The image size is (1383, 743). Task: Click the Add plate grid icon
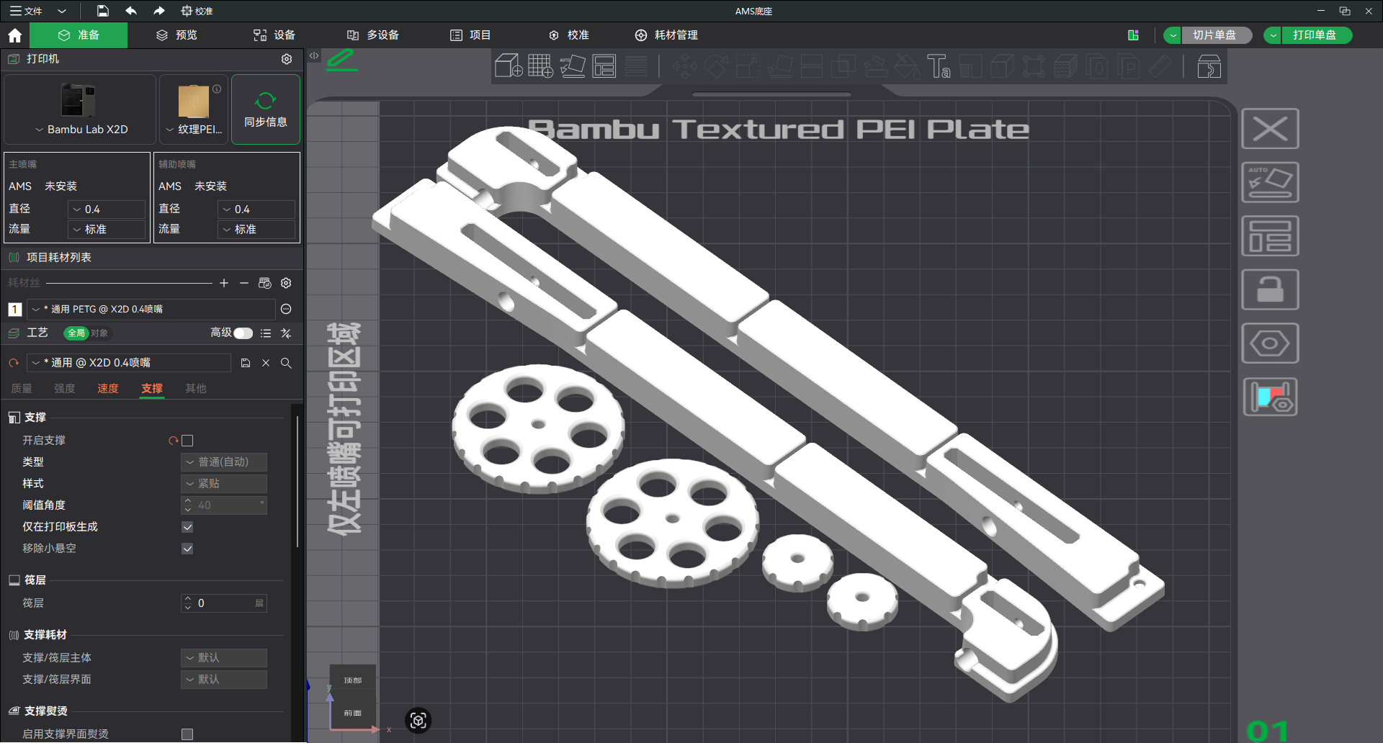coord(540,66)
